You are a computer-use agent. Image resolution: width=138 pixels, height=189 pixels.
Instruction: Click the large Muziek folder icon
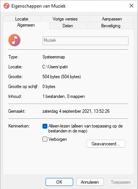[x=14, y=40]
